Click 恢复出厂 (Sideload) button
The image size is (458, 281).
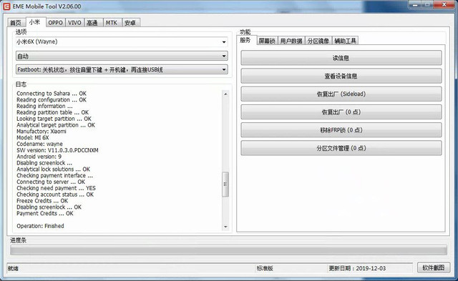point(341,94)
